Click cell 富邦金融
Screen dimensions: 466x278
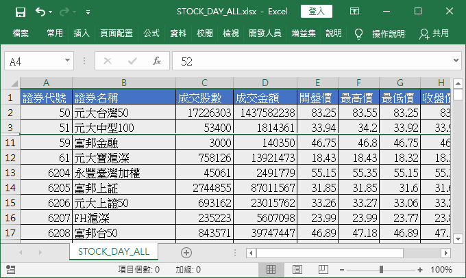124,143
